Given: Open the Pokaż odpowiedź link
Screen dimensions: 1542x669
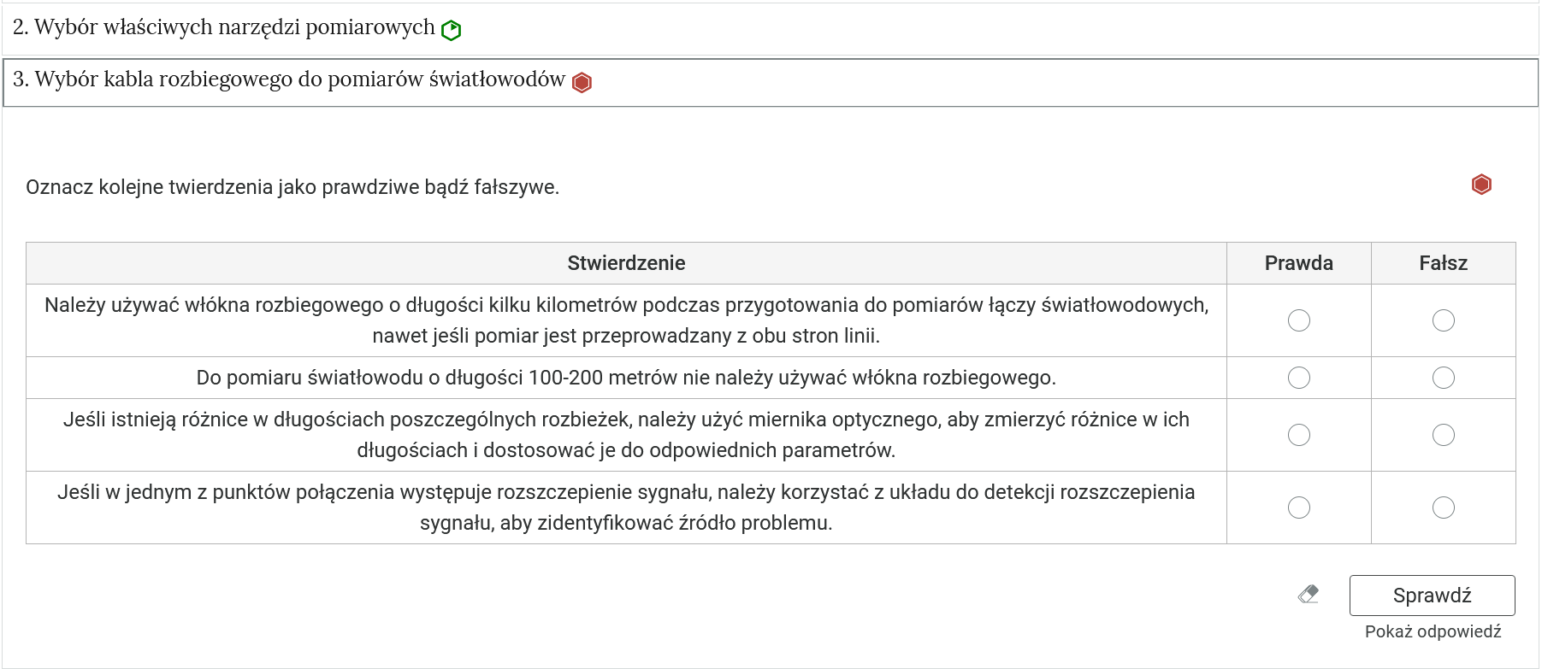Looking at the screenshot, I should 1433,631.
